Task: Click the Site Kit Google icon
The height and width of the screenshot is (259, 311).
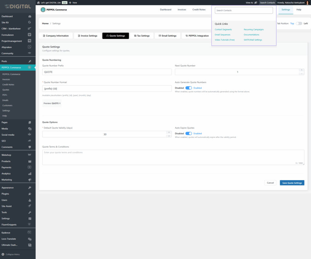Action: (29, 22)
